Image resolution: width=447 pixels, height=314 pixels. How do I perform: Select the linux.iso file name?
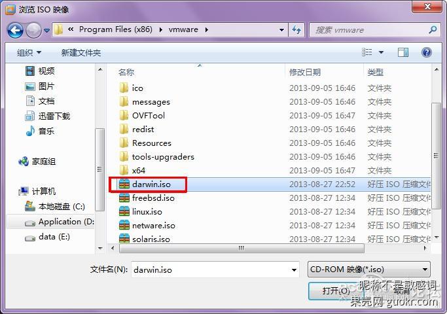[x=147, y=211]
